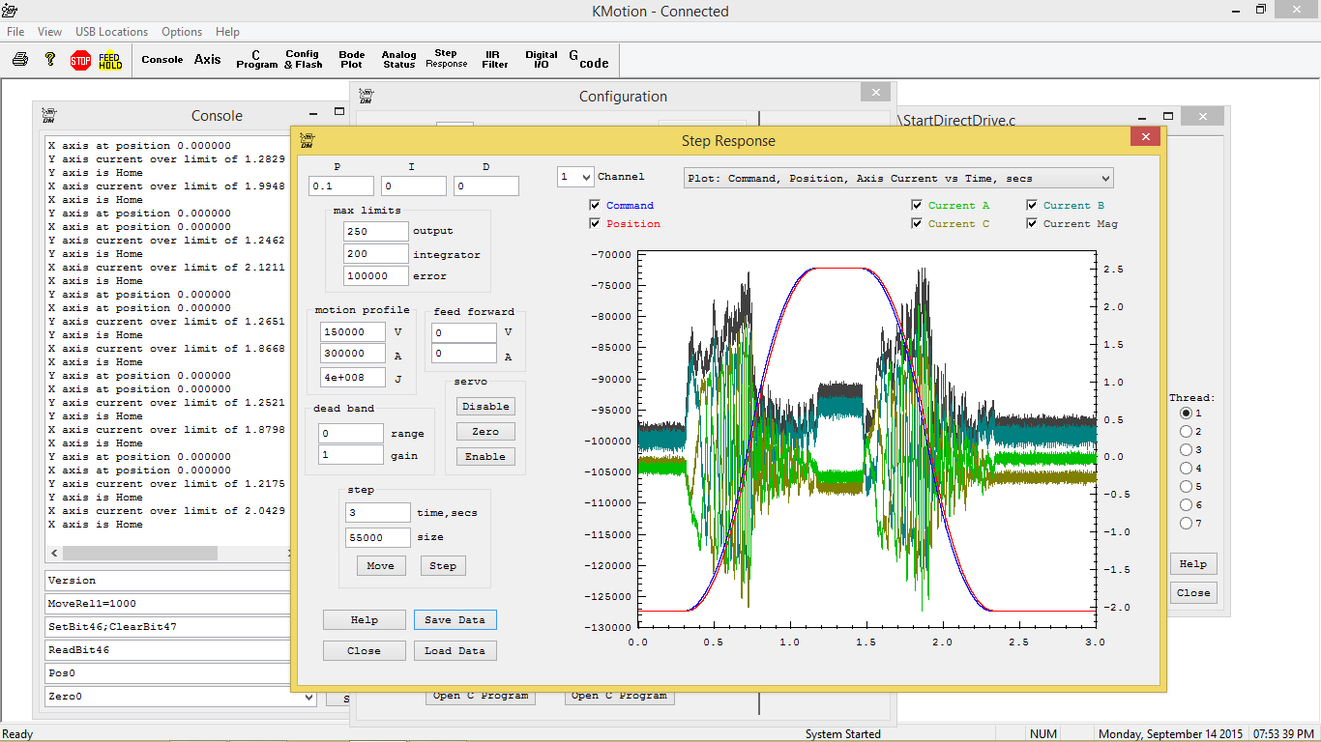Open the USB Locations menu
1321x742 pixels.
click(x=112, y=32)
